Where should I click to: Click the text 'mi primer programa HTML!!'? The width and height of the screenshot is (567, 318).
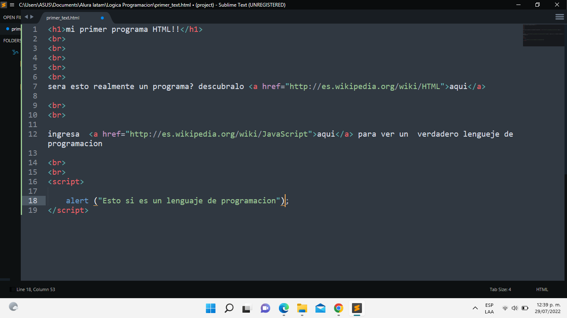click(x=123, y=29)
